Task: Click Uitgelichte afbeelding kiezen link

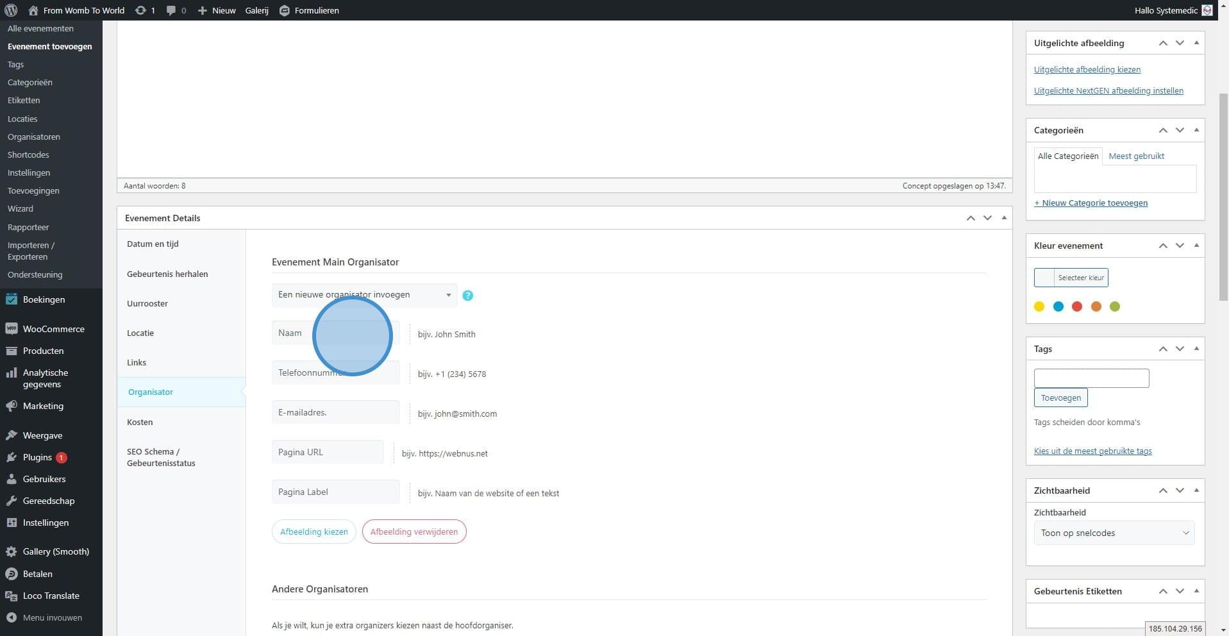Action: pos(1087,69)
